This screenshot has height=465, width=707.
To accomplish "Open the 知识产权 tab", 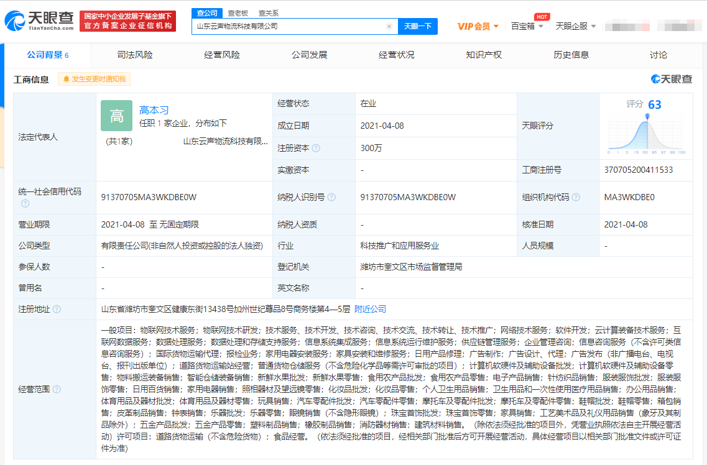I will coord(484,55).
